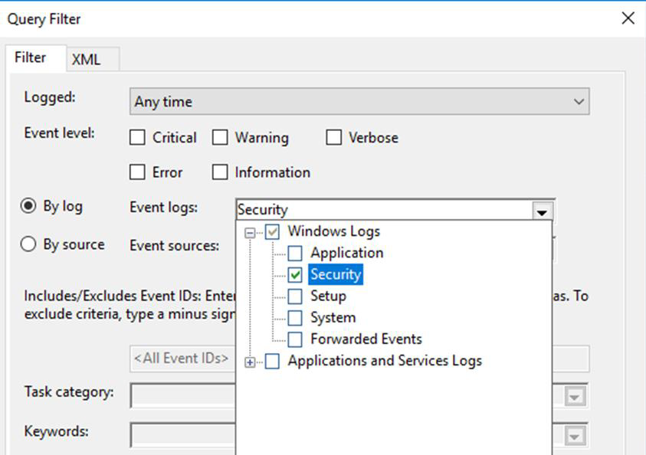
Task: Open the Logged time range dropdown
Action: (580, 100)
